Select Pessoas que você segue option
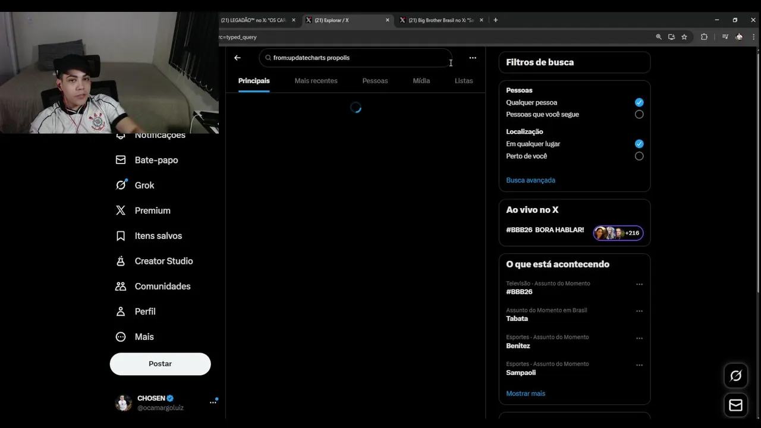This screenshot has height=428, width=761. coord(639,114)
